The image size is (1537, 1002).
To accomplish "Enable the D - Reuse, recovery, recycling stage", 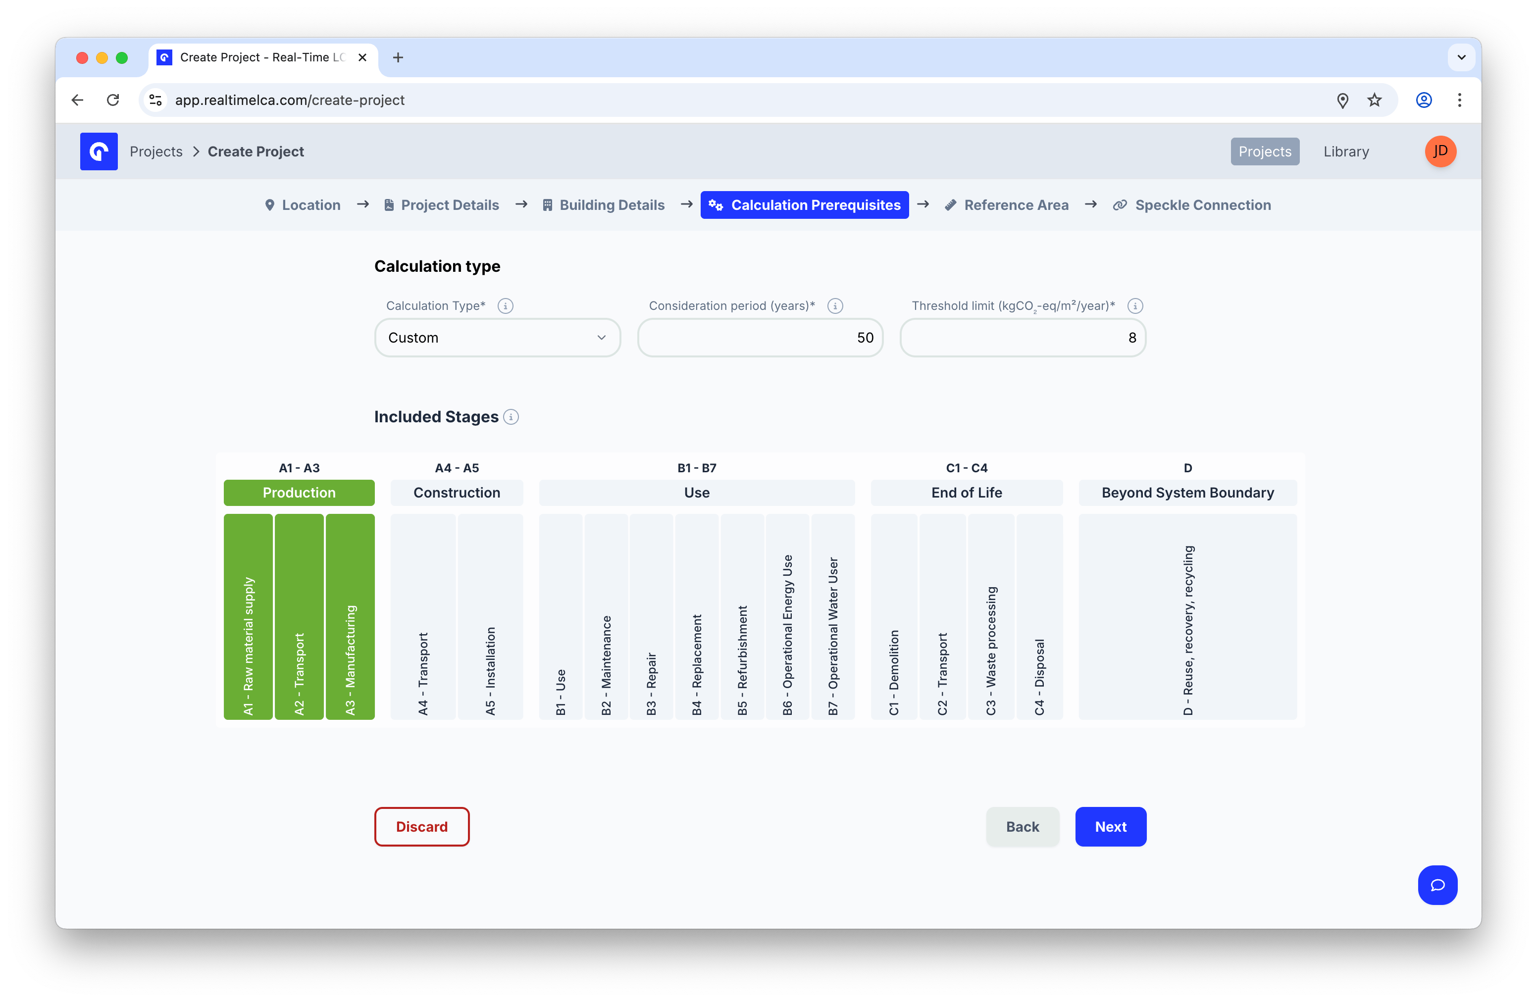I will (x=1187, y=616).
